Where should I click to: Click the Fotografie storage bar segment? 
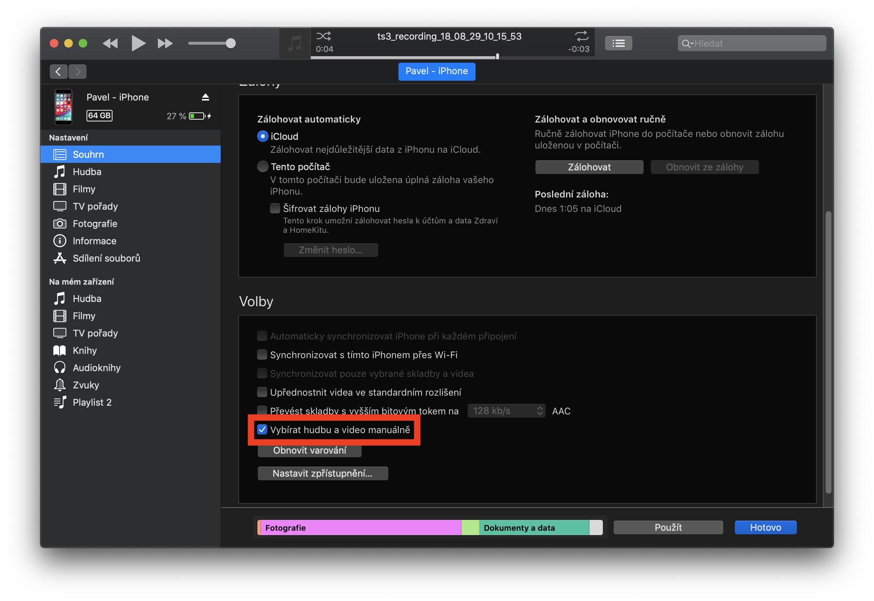[361, 528]
